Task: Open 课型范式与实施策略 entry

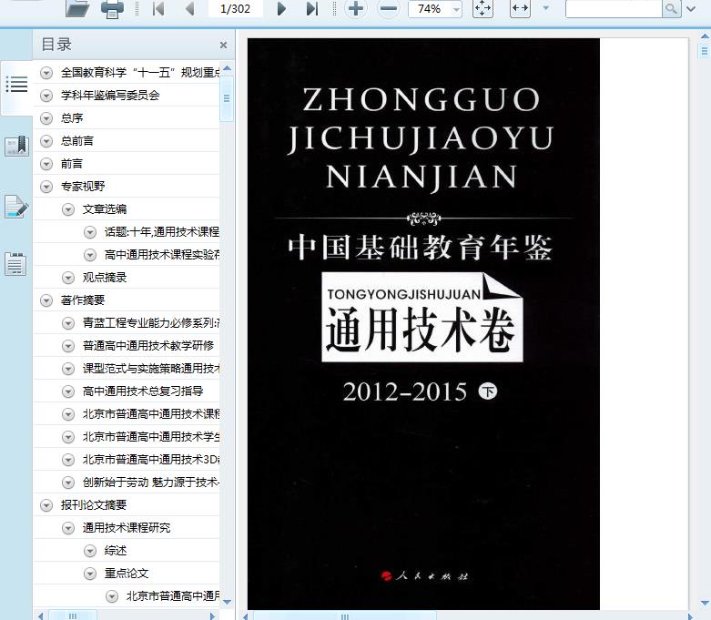Action: (150, 369)
